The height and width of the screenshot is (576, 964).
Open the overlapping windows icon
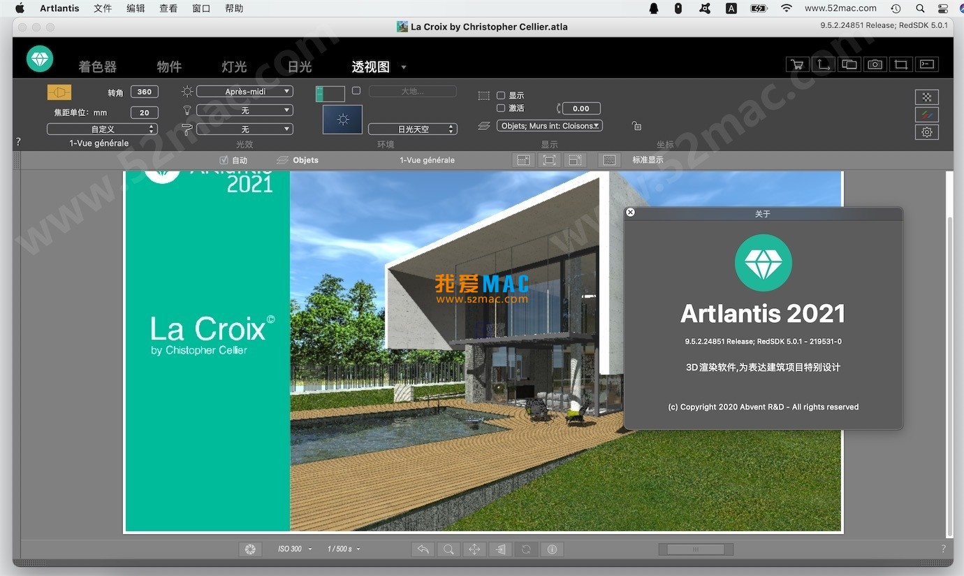coord(849,64)
